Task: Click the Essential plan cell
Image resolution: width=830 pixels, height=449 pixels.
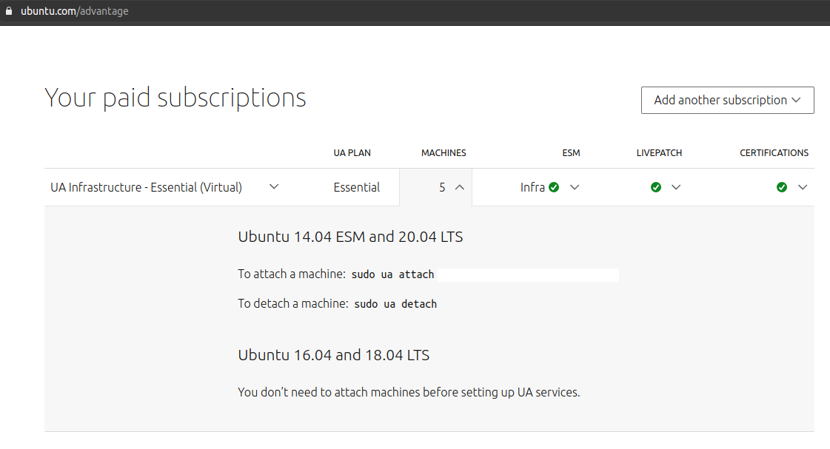Action: tap(357, 187)
